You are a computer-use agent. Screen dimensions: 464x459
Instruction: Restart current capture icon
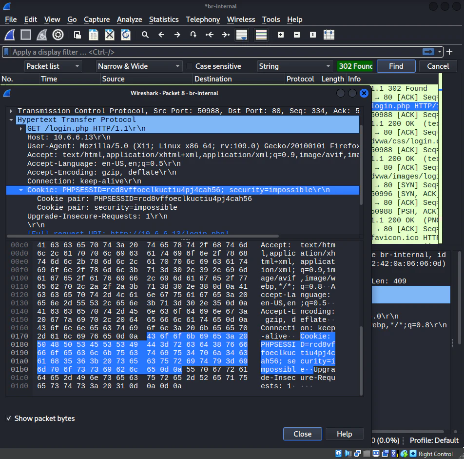point(42,35)
